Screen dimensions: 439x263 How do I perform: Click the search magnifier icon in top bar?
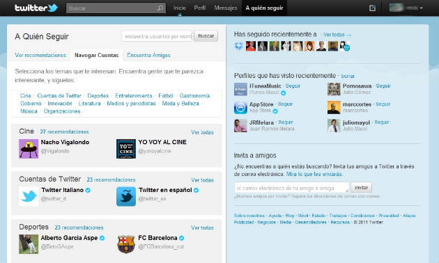(160, 8)
